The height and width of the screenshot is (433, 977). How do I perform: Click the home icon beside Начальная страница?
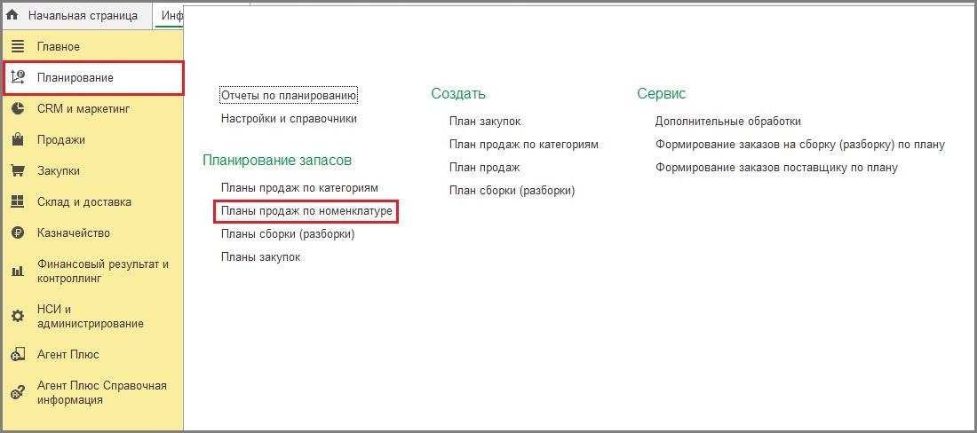tap(12, 16)
